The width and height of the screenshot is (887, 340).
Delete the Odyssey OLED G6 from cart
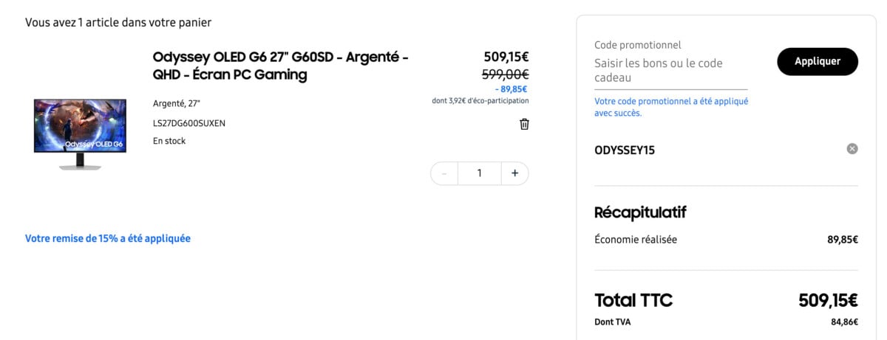(x=524, y=124)
